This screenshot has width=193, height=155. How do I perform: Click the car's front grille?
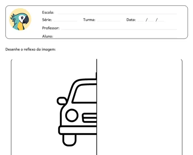coord(89,118)
